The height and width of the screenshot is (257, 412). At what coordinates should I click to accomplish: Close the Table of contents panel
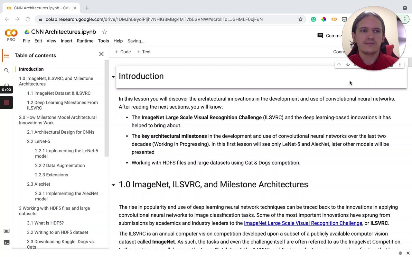click(x=101, y=54)
